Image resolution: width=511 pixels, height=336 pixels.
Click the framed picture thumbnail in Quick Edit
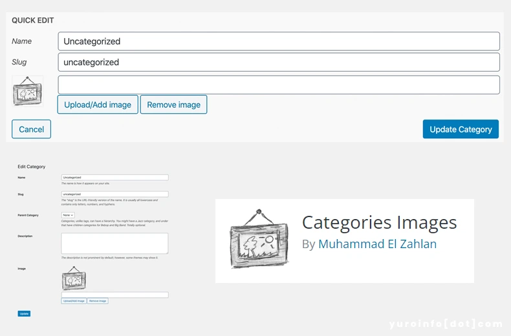(x=27, y=91)
